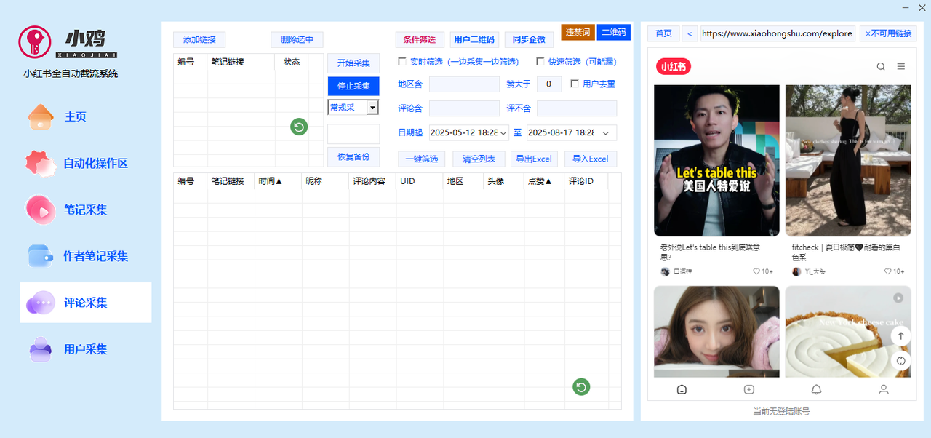This screenshot has width=931, height=438.
Task: Minimize the application window
Action: [x=906, y=8]
